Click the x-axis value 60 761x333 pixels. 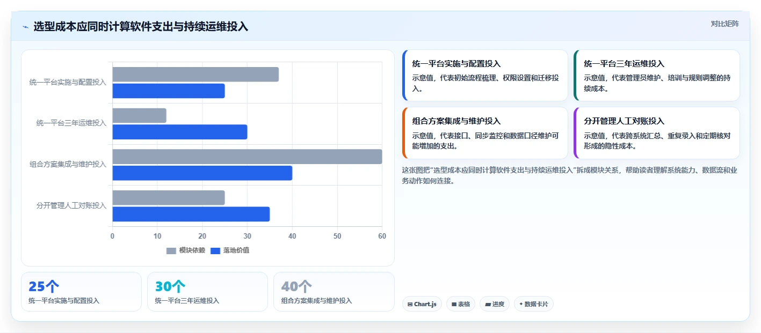382,236
